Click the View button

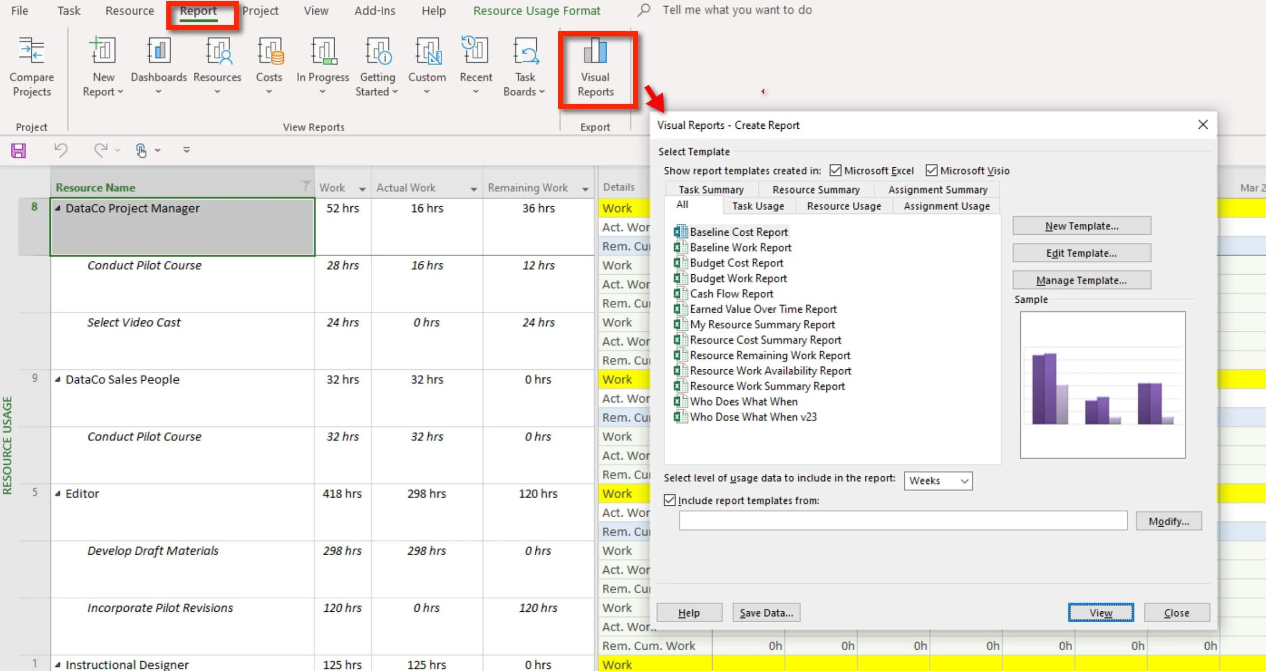coord(1101,613)
